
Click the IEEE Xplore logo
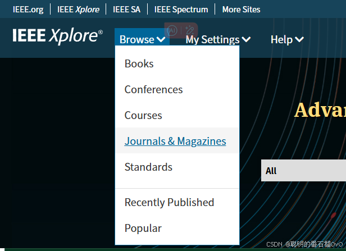click(x=58, y=36)
